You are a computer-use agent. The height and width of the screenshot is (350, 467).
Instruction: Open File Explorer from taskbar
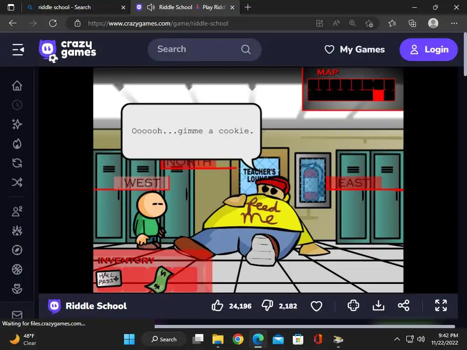[x=218, y=339]
